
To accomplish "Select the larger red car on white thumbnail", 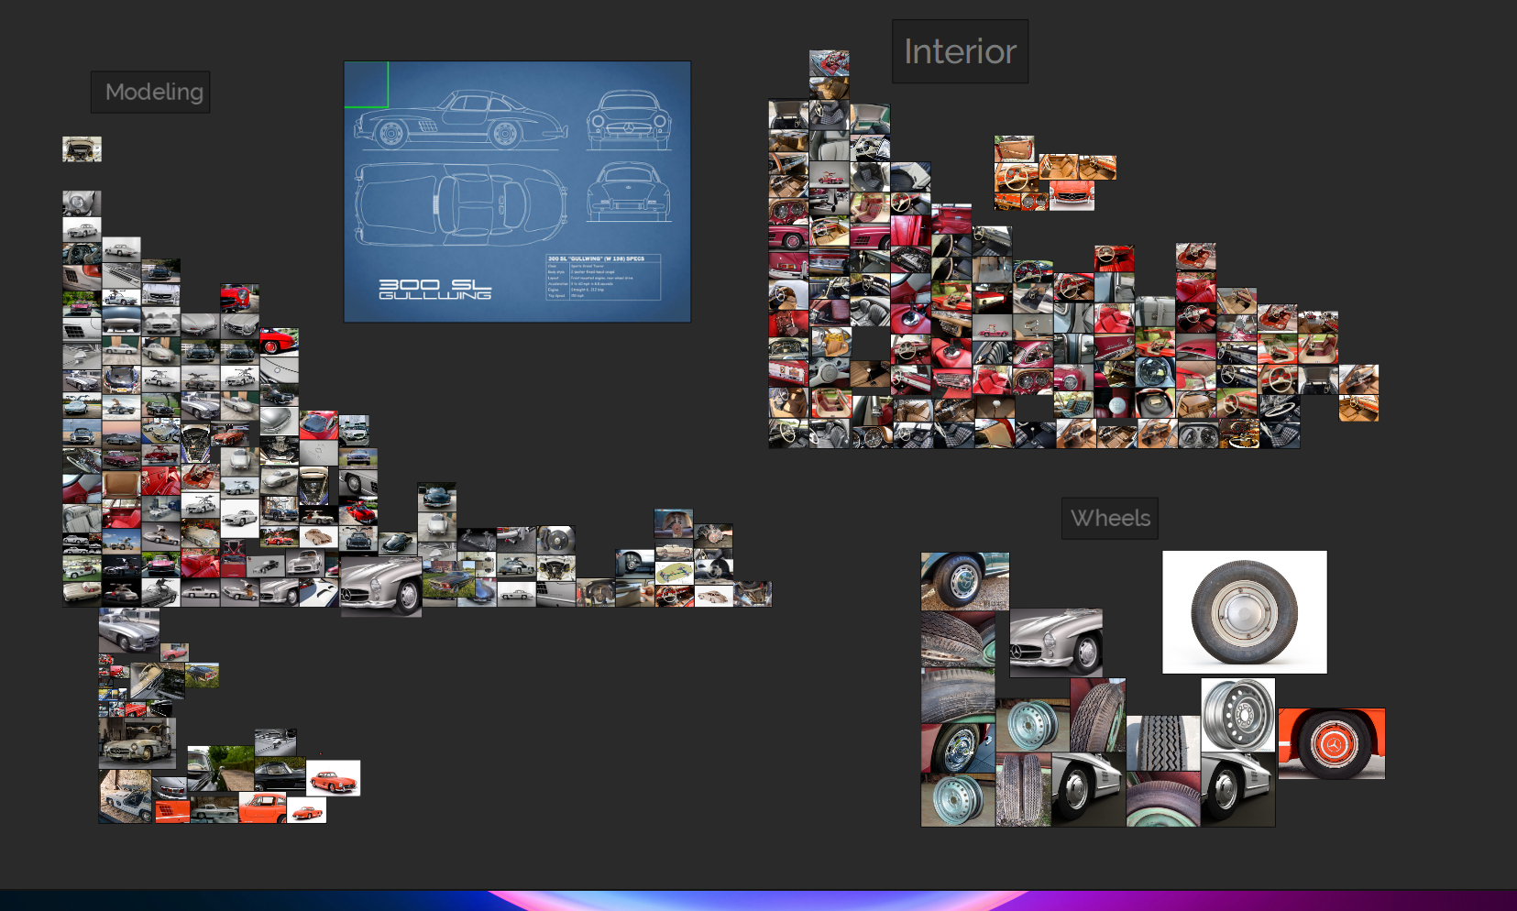I will pyautogui.click(x=333, y=778).
